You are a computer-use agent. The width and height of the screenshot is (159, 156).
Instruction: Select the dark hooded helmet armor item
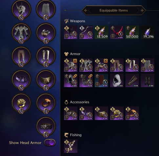[70, 80]
